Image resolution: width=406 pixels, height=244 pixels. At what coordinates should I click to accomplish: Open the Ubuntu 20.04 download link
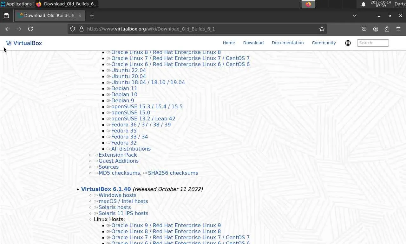(x=128, y=77)
